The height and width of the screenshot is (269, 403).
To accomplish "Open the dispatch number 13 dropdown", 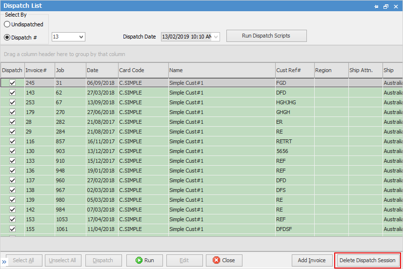I will point(81,37).
